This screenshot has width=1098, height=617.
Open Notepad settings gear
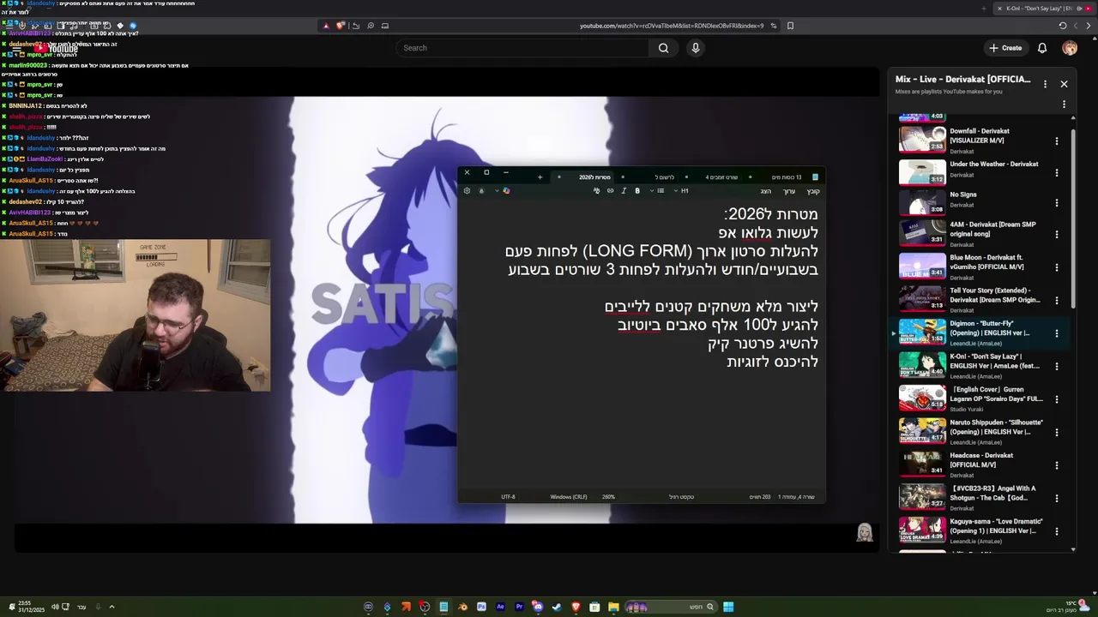point(467,191)
